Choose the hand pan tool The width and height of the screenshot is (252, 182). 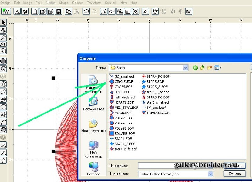coord(3,51)
